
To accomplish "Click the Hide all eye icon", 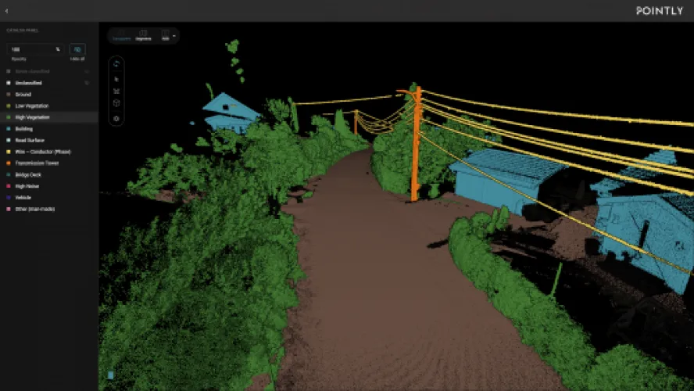I will (x=77, y=49).
